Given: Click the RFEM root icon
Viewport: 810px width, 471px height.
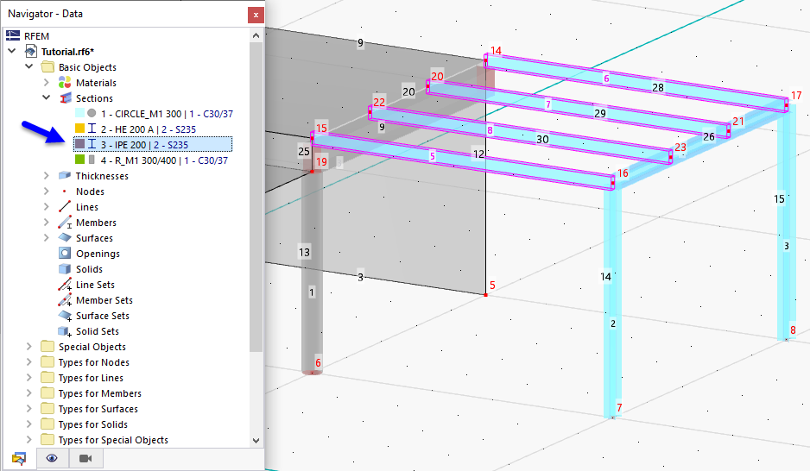Looking at the screenshot, I should click(13, 35).
